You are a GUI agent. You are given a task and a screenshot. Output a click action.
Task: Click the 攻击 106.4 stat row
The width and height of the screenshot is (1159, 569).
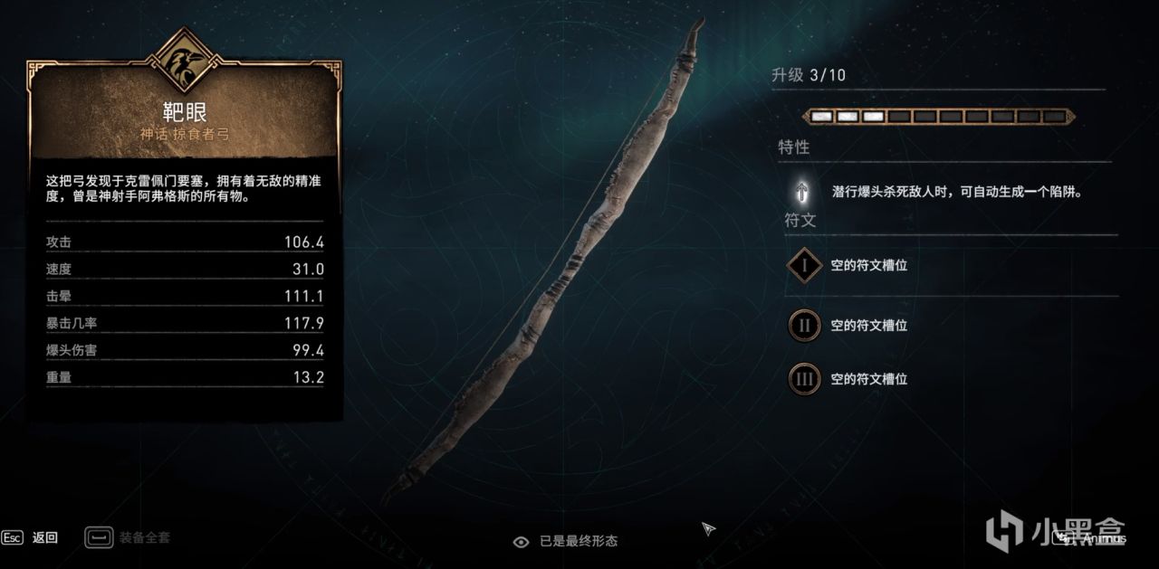click(x=185, y=242)
